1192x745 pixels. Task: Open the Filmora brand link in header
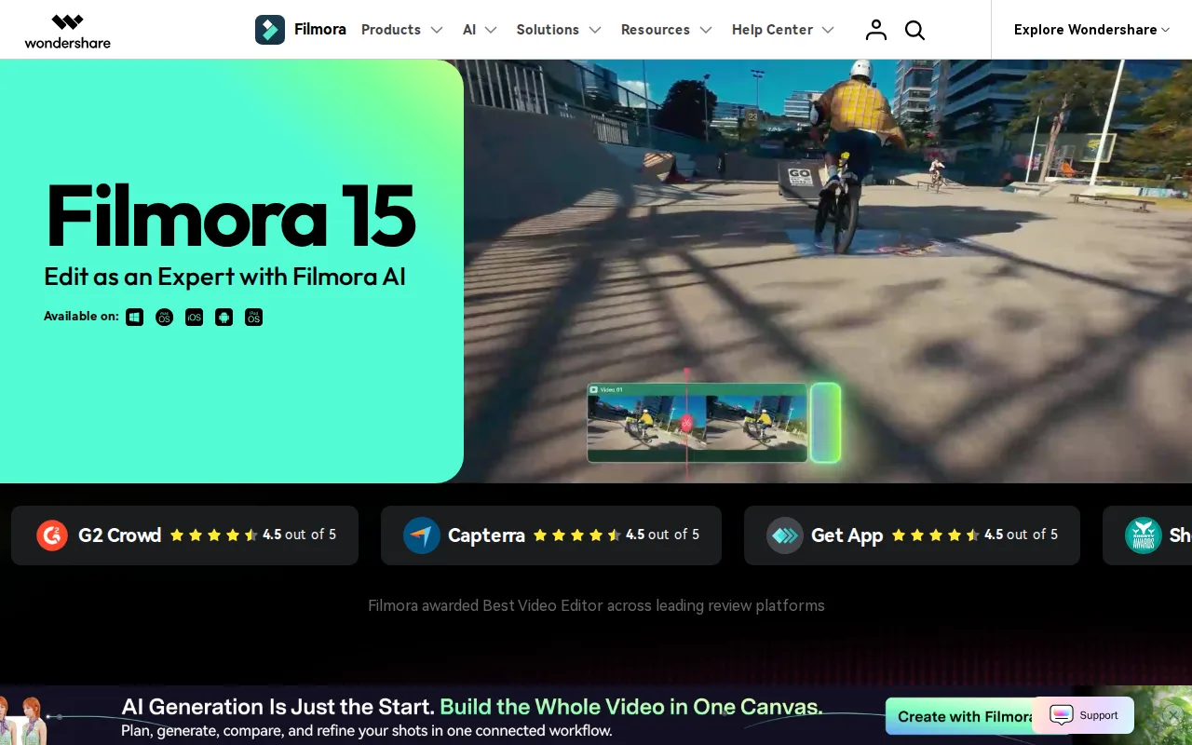[x=320, y=29]
